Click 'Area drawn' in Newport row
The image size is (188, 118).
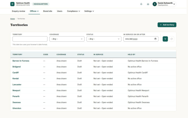pos(62,91)
